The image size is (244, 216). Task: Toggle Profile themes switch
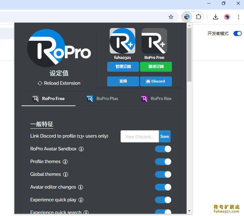click(163, 162)
